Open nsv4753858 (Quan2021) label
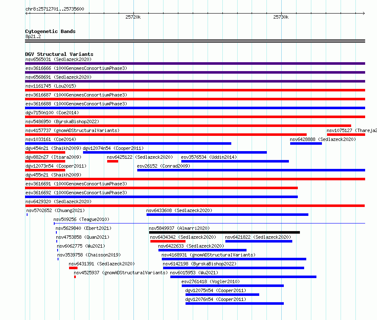The height and width of the screenshot is (320, 377). click(x=83, y=237)
